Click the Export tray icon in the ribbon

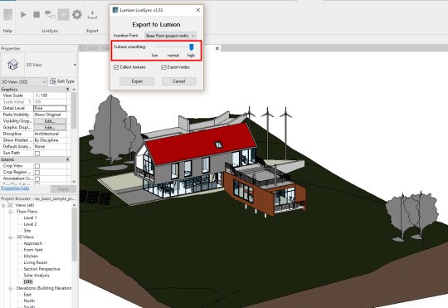(x=92, y=14)
